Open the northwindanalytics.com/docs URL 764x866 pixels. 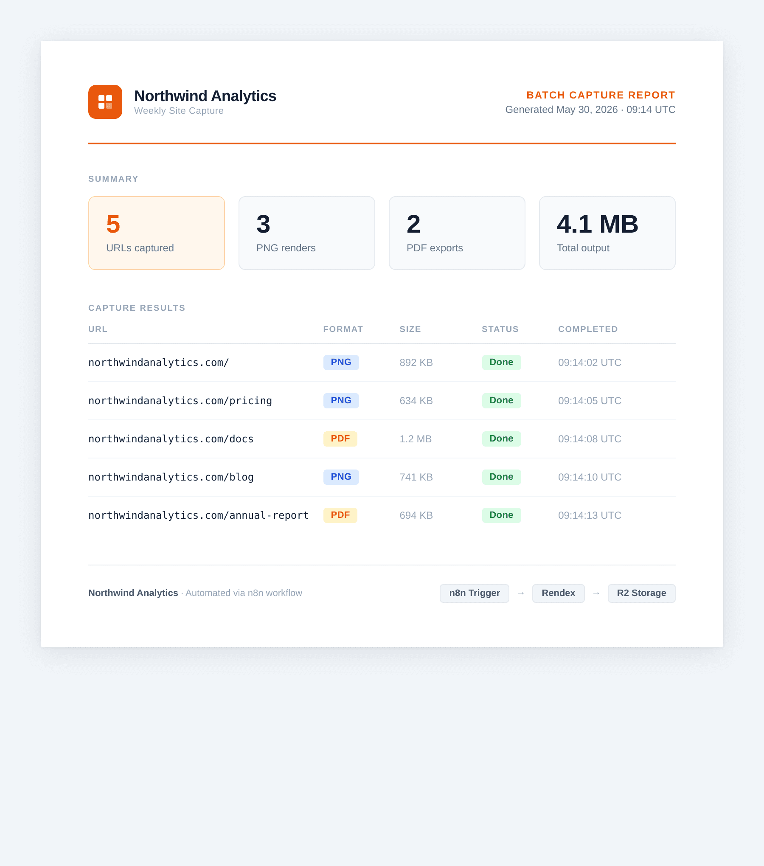pyautogui.click(x=171, y=439)
